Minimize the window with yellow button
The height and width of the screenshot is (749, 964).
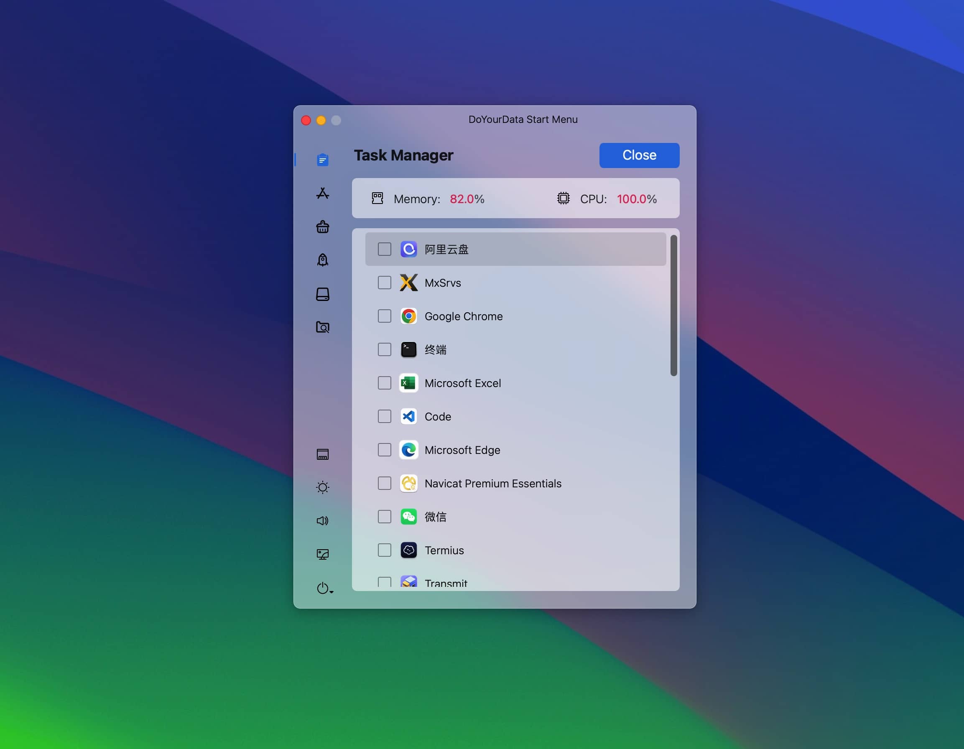coord(321,120)
